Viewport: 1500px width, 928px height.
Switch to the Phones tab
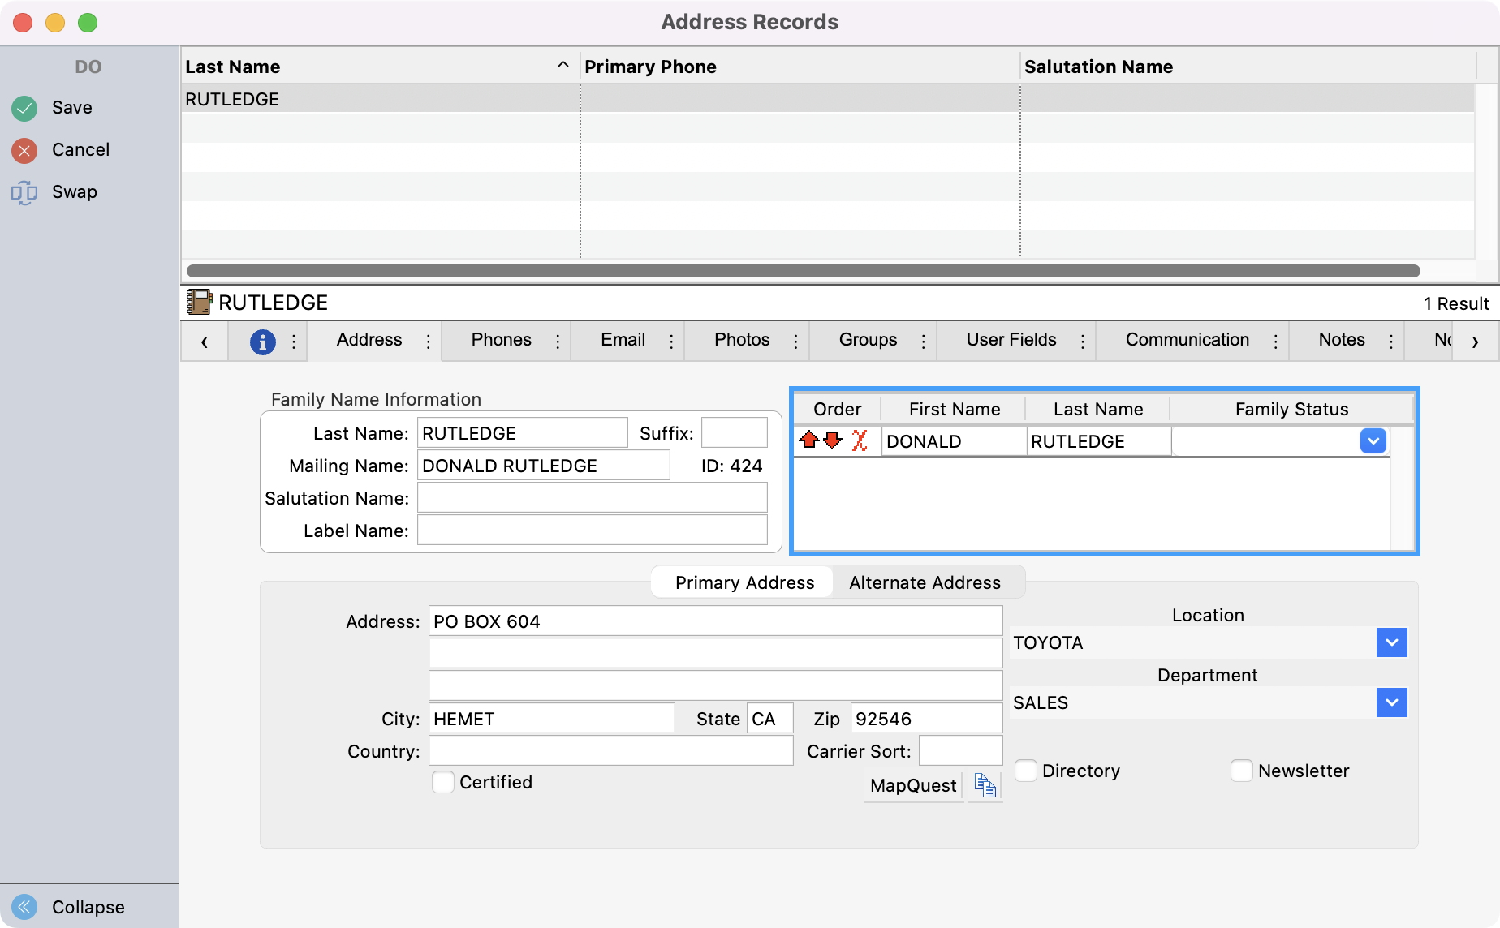501,340
